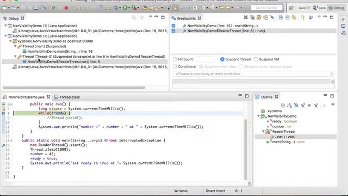
Task: Select main(String...) : void in Outline
Action: tap(288, 142)
